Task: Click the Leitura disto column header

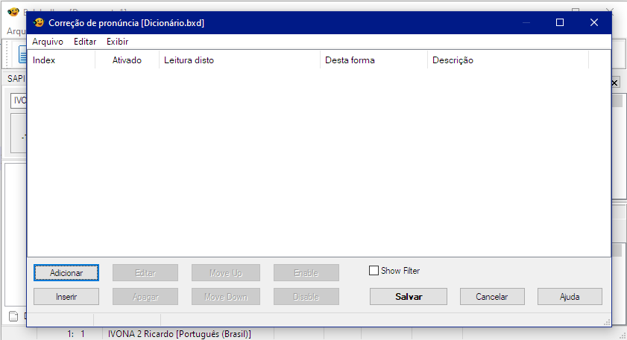Action: [239, 60]
